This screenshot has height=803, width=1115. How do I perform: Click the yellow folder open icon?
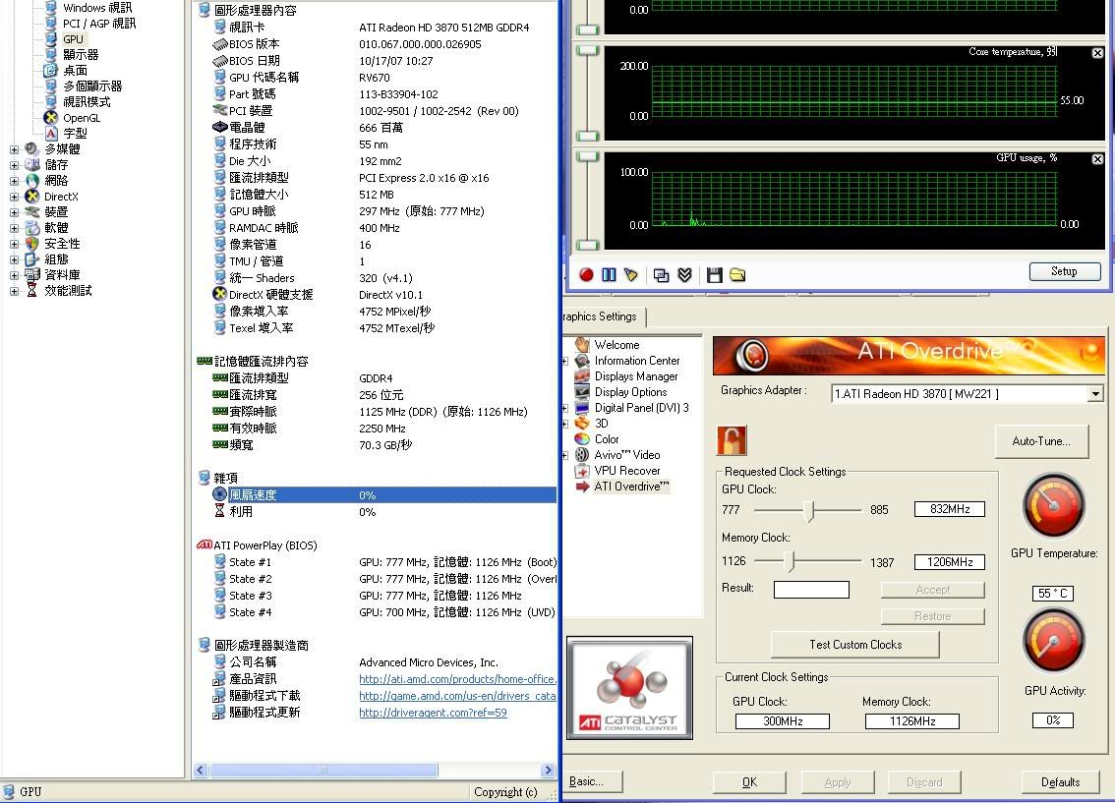pyautogui.click(x=737, y=275)
